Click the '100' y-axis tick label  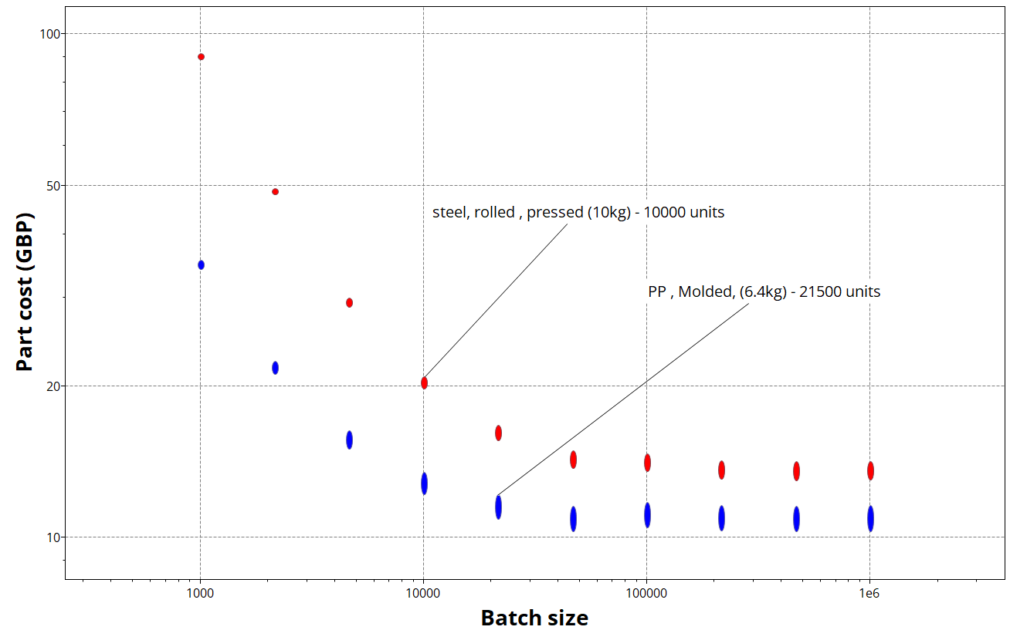tap(49, 34)
